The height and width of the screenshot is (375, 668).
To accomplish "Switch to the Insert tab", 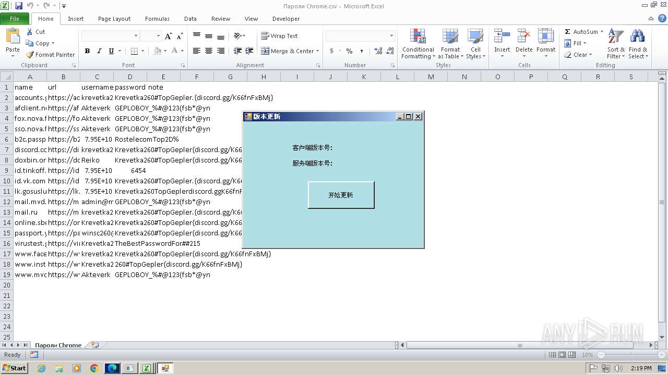I will click(x=76, y=19).
